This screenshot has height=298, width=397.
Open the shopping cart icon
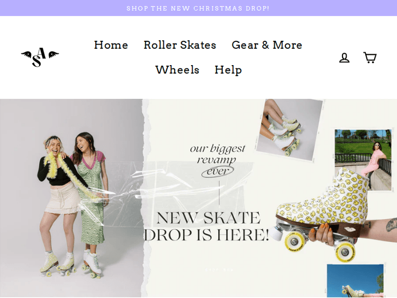point(369,57)
